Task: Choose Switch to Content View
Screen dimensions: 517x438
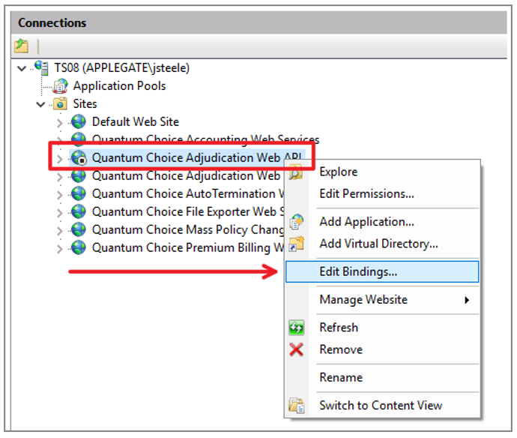Action: click(x=382, y=405)
